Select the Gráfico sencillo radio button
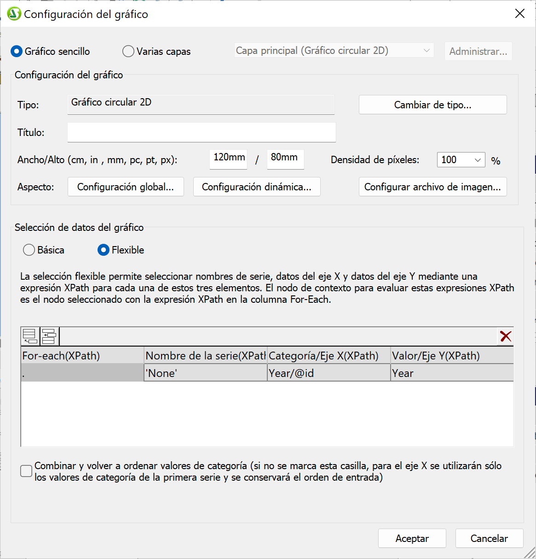Image resolution: width=536 pixels, height=559 pixels. point(17,51)
